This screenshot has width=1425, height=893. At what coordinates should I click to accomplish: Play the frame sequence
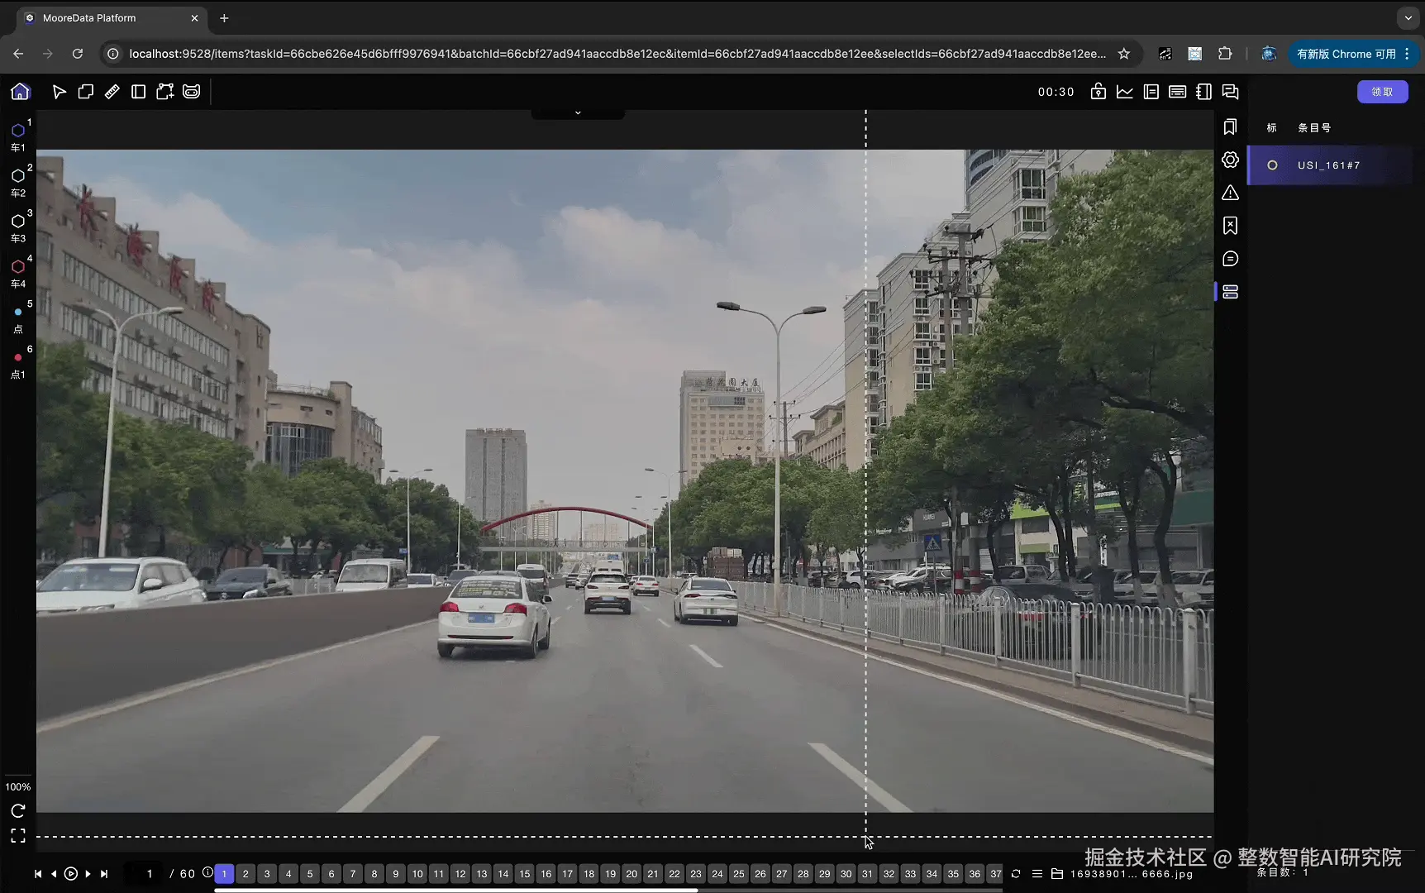[71, 874]
